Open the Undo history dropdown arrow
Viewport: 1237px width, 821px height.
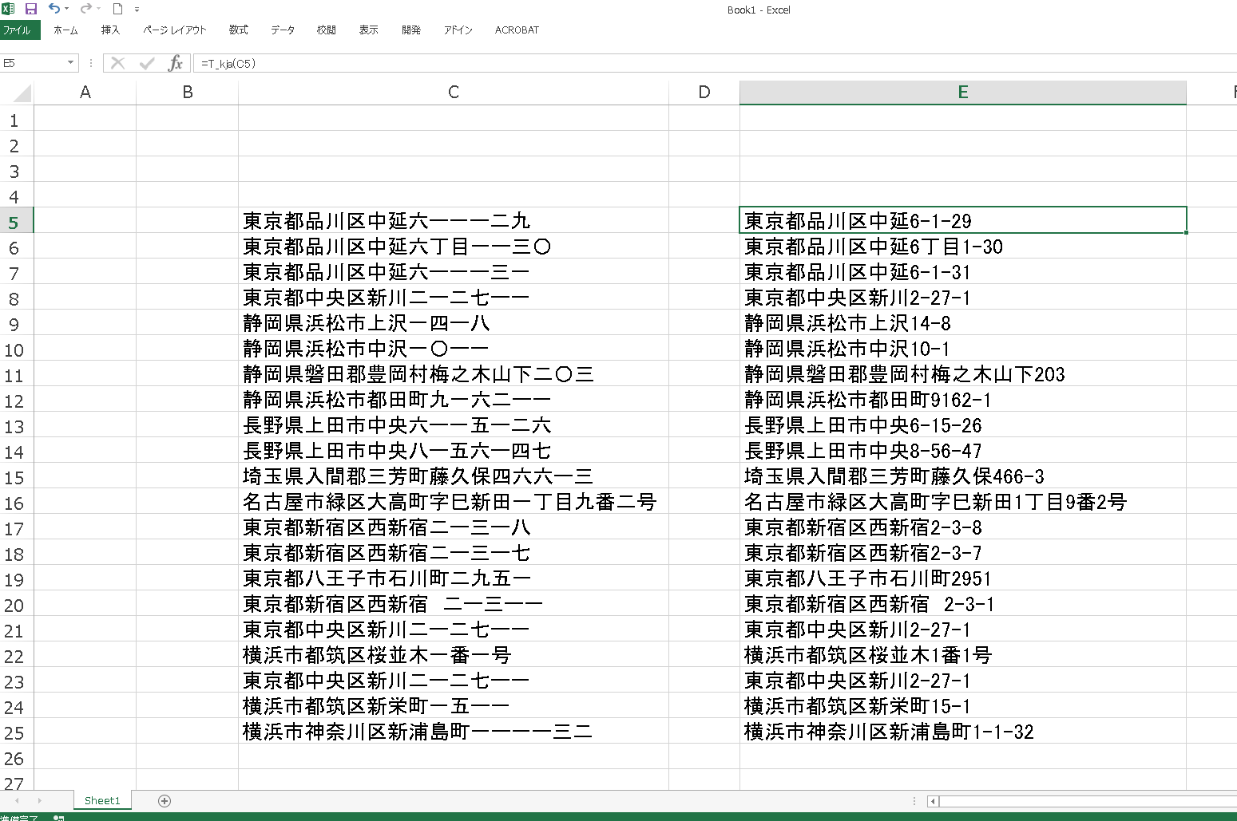pos(66,9)
